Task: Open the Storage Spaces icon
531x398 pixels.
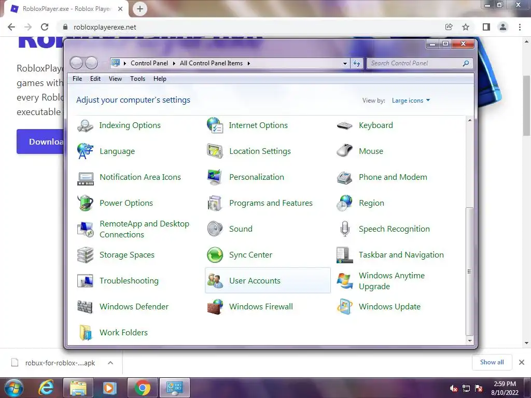Action: [x=85, y=255]
